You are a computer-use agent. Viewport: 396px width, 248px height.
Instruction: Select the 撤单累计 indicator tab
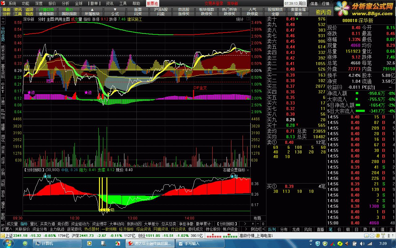pos(203,224)
